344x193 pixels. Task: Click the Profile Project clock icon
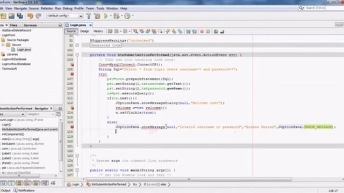(x=127, y=16)
